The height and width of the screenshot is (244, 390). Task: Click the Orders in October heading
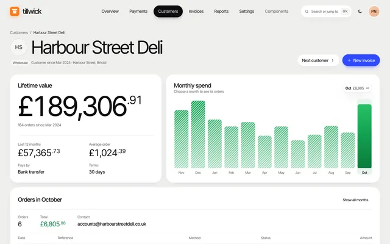(40, 199)
